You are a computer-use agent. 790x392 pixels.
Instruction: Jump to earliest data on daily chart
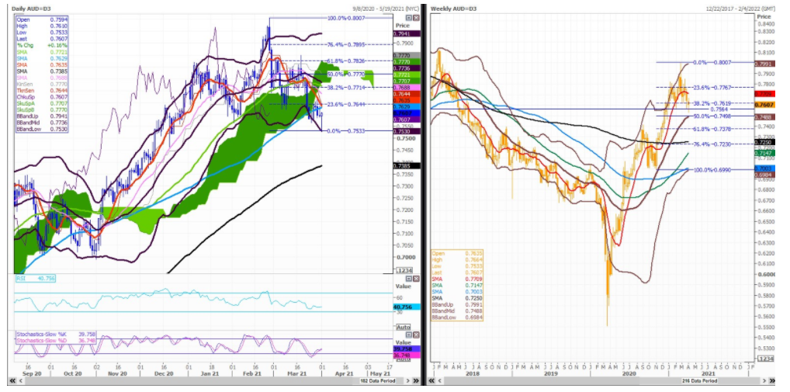[12, 380]
